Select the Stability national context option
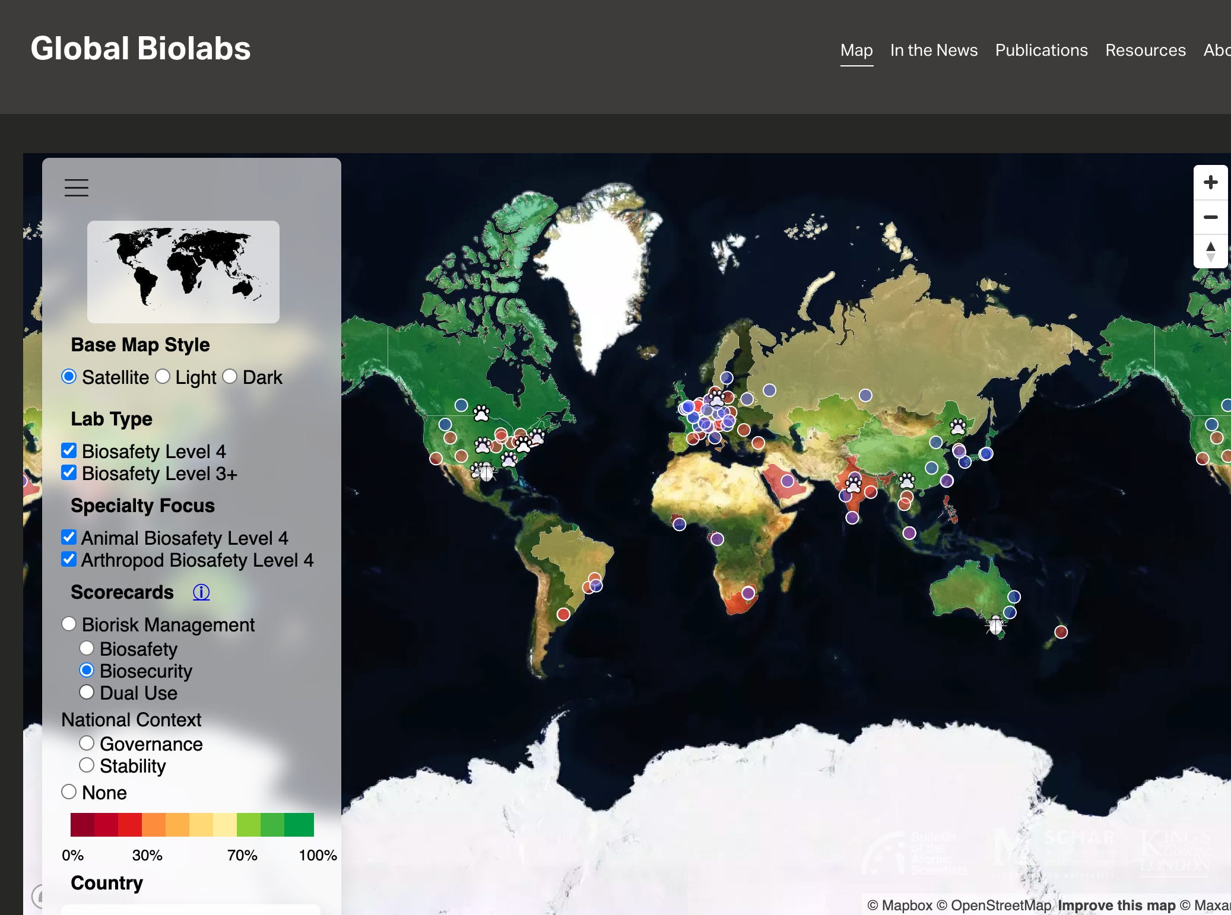This screenshot has height=915, width=1231. 87,765
